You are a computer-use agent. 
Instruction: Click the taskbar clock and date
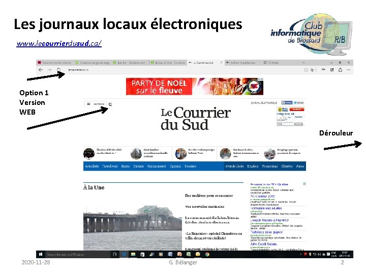tap(345, 254)
